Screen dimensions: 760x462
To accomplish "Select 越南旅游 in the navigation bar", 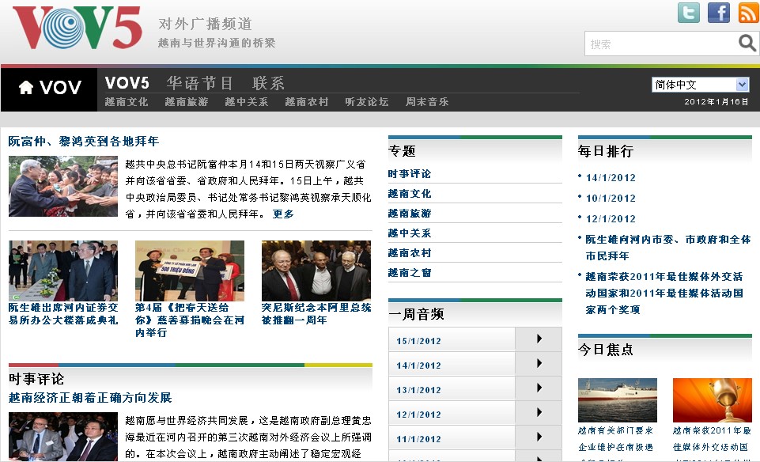I will click(186, 102).
